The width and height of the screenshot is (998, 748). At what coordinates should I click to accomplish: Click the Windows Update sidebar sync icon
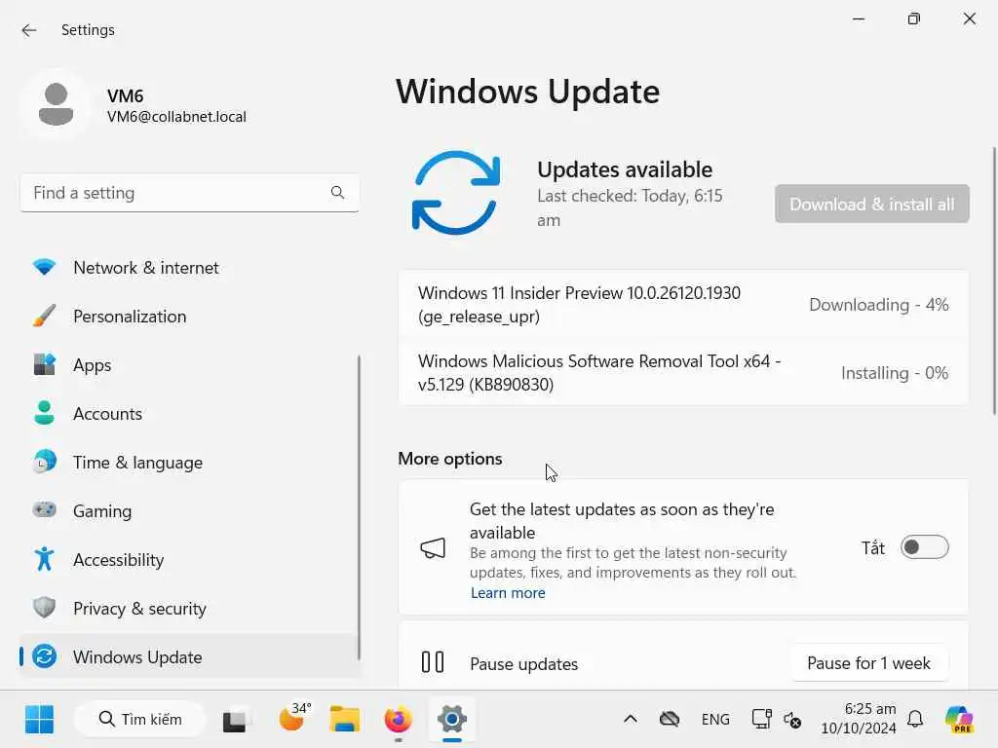(44, 656)
